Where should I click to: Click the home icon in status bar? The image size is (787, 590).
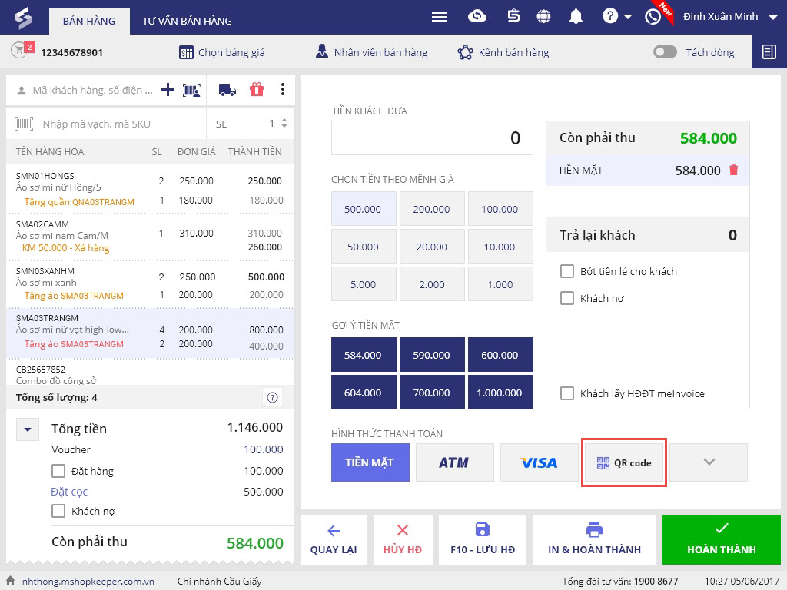(10, 581)
